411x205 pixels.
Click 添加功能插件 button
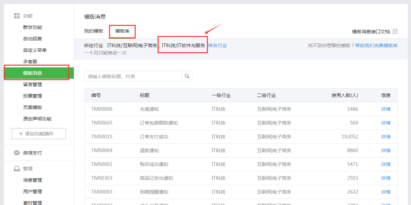click(39, 134)
